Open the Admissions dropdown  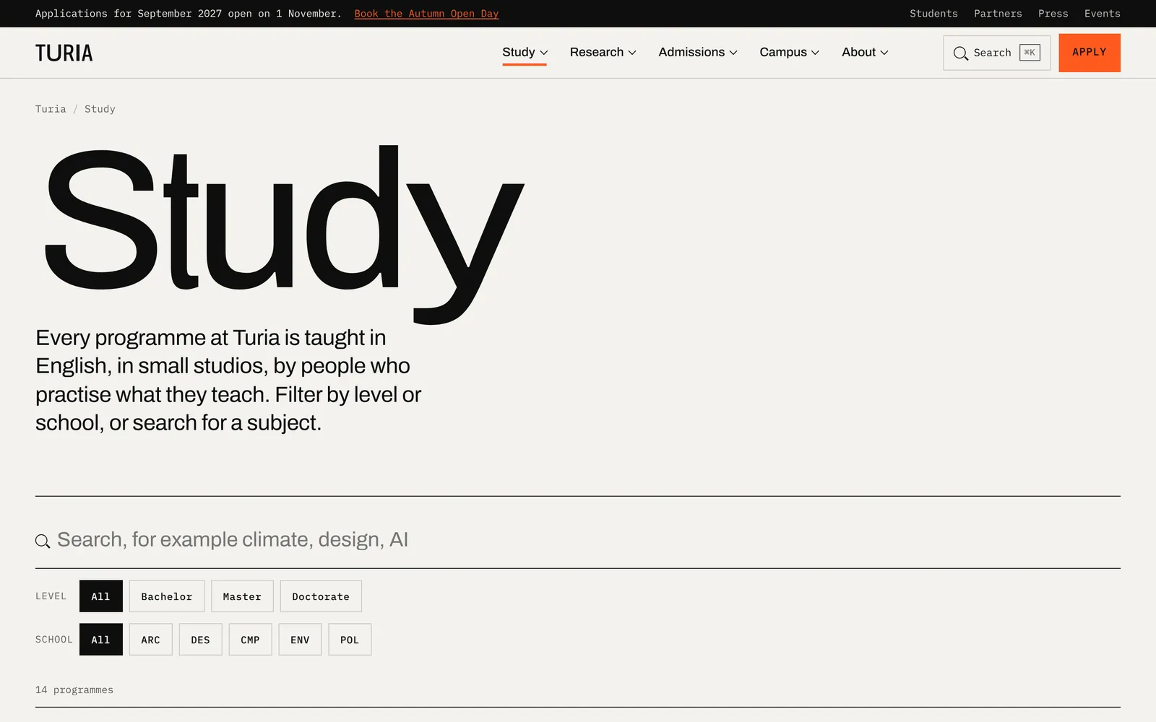pos(698,52)
